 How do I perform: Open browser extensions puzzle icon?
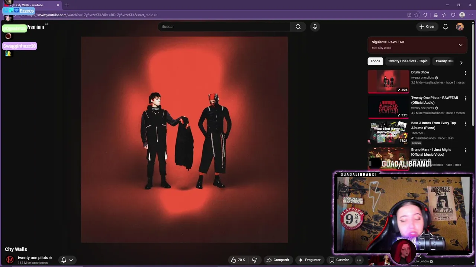point(425,15)
